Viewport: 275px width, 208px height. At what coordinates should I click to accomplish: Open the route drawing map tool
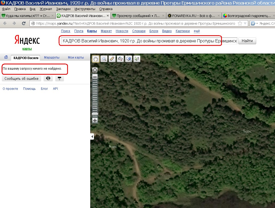point(120,59)
